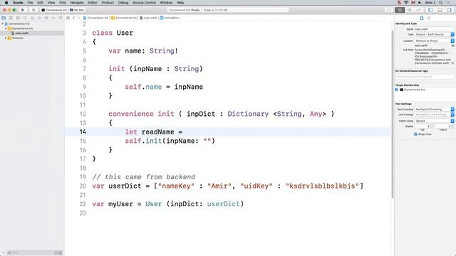Open the Source Control menu

coord(144,3)
